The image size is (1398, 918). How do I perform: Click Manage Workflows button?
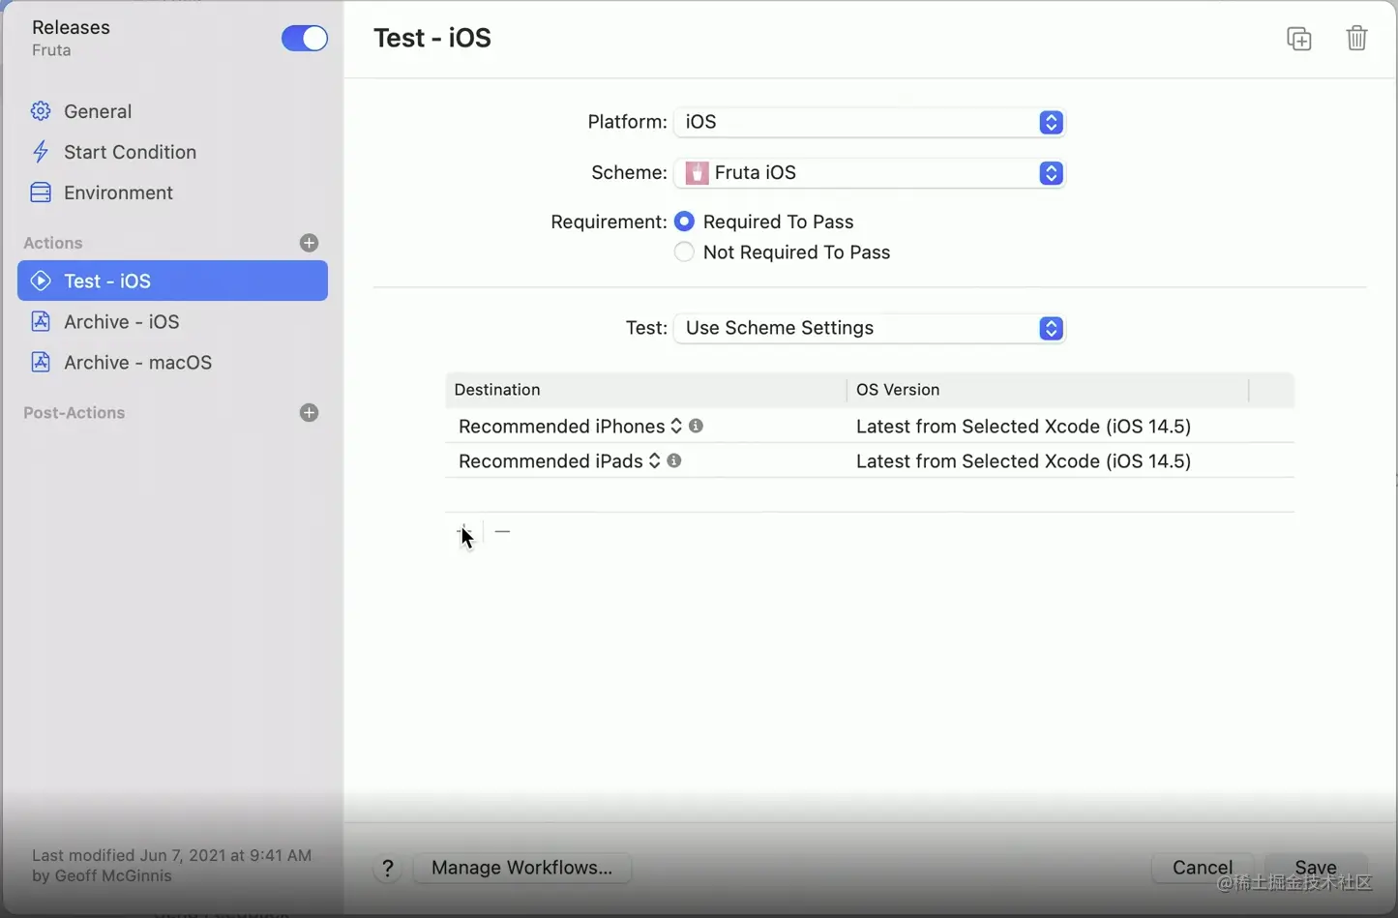[522, 868]
